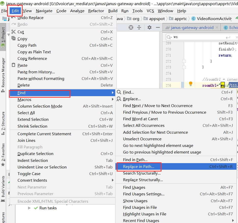Choose Find in Path...
238x223 pixels.
[x=176, y=160]
